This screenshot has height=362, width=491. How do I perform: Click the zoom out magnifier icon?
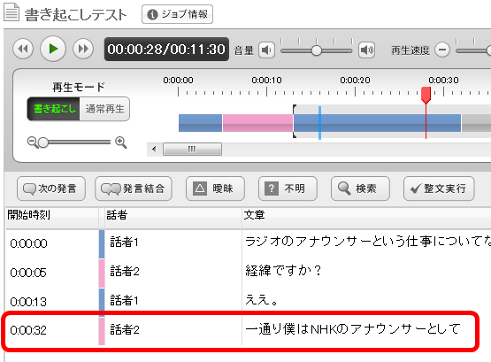pos(32,142)
